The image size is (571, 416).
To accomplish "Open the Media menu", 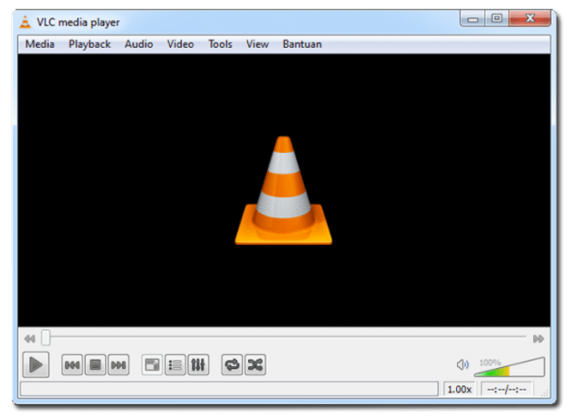I will pos(39,44).
